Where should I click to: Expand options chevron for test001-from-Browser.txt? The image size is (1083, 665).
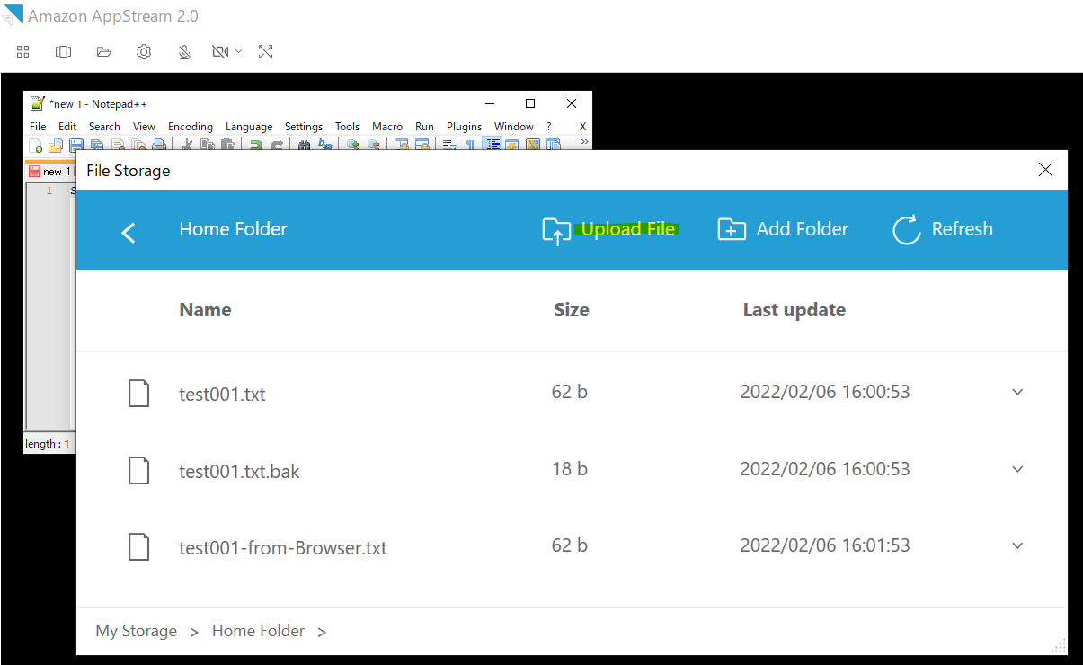pos(1017,545)
